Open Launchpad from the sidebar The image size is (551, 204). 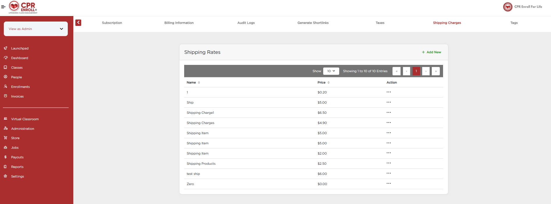click(20, 48)
